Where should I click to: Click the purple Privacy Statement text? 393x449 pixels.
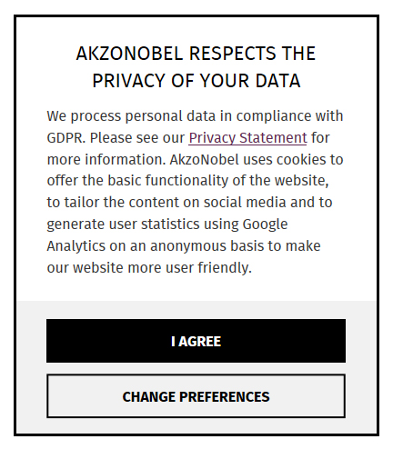pyautogui.click(x=247, y=138)
